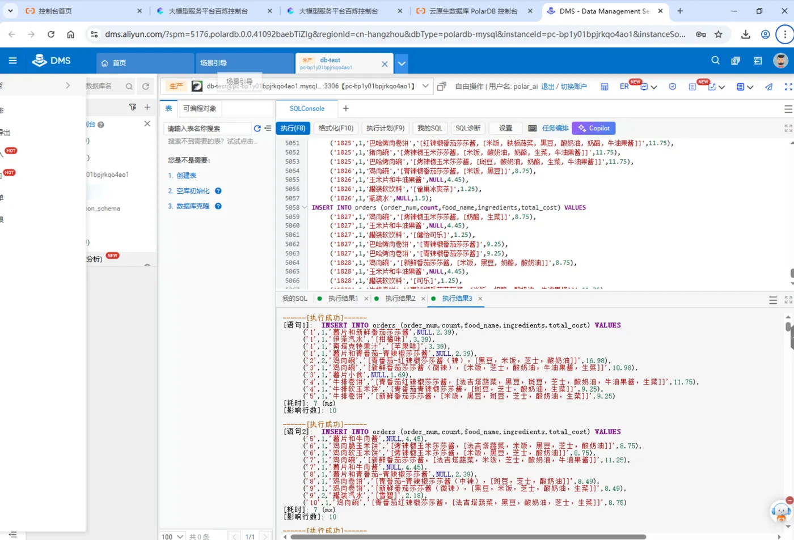Screen dimensions: 794x540
Task: Click the DMS logo
Action: [x=52, y=61]
